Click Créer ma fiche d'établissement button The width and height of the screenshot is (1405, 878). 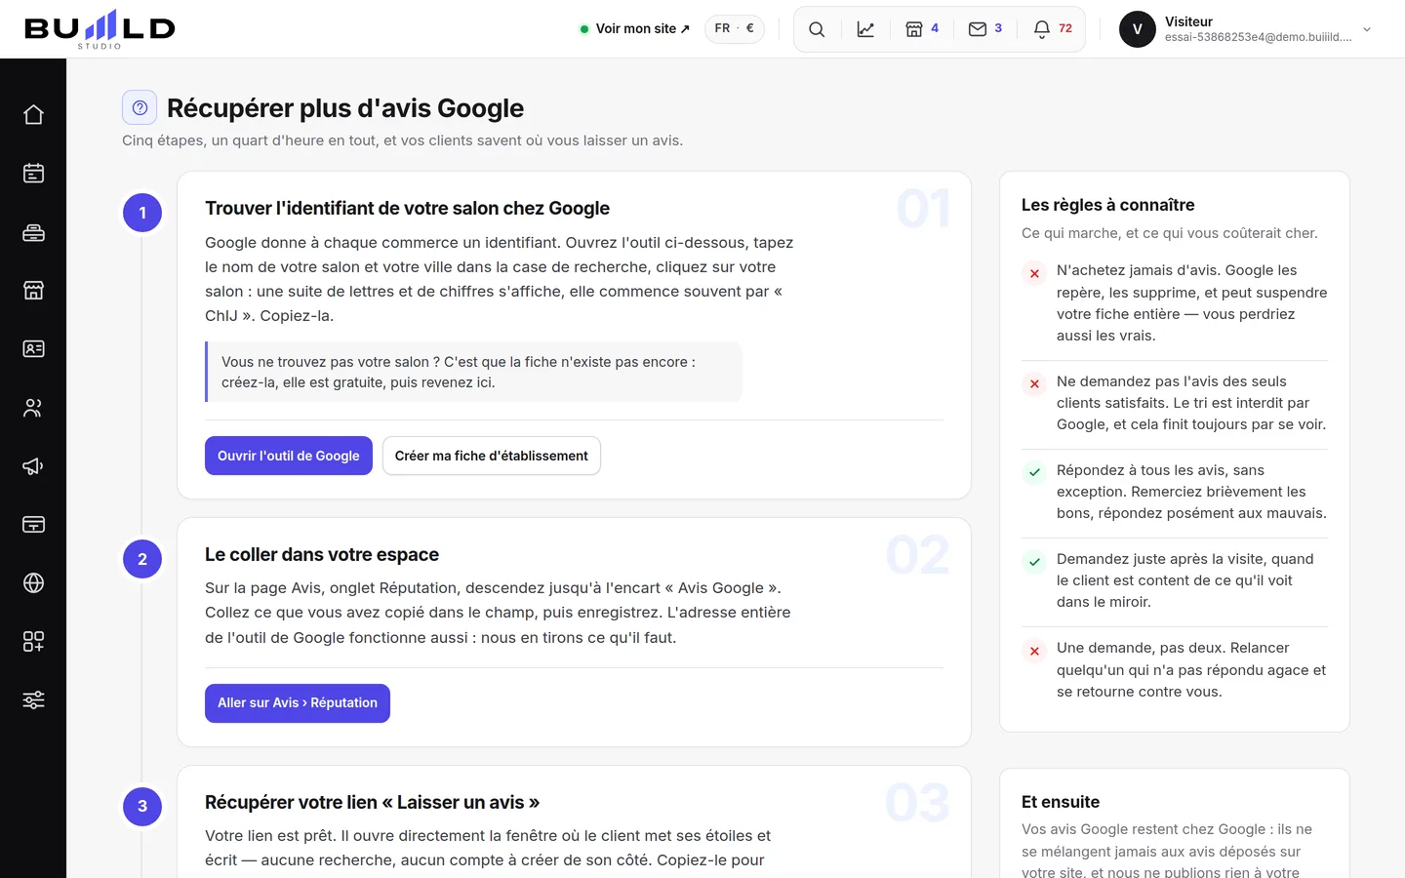tap(492, 456)
